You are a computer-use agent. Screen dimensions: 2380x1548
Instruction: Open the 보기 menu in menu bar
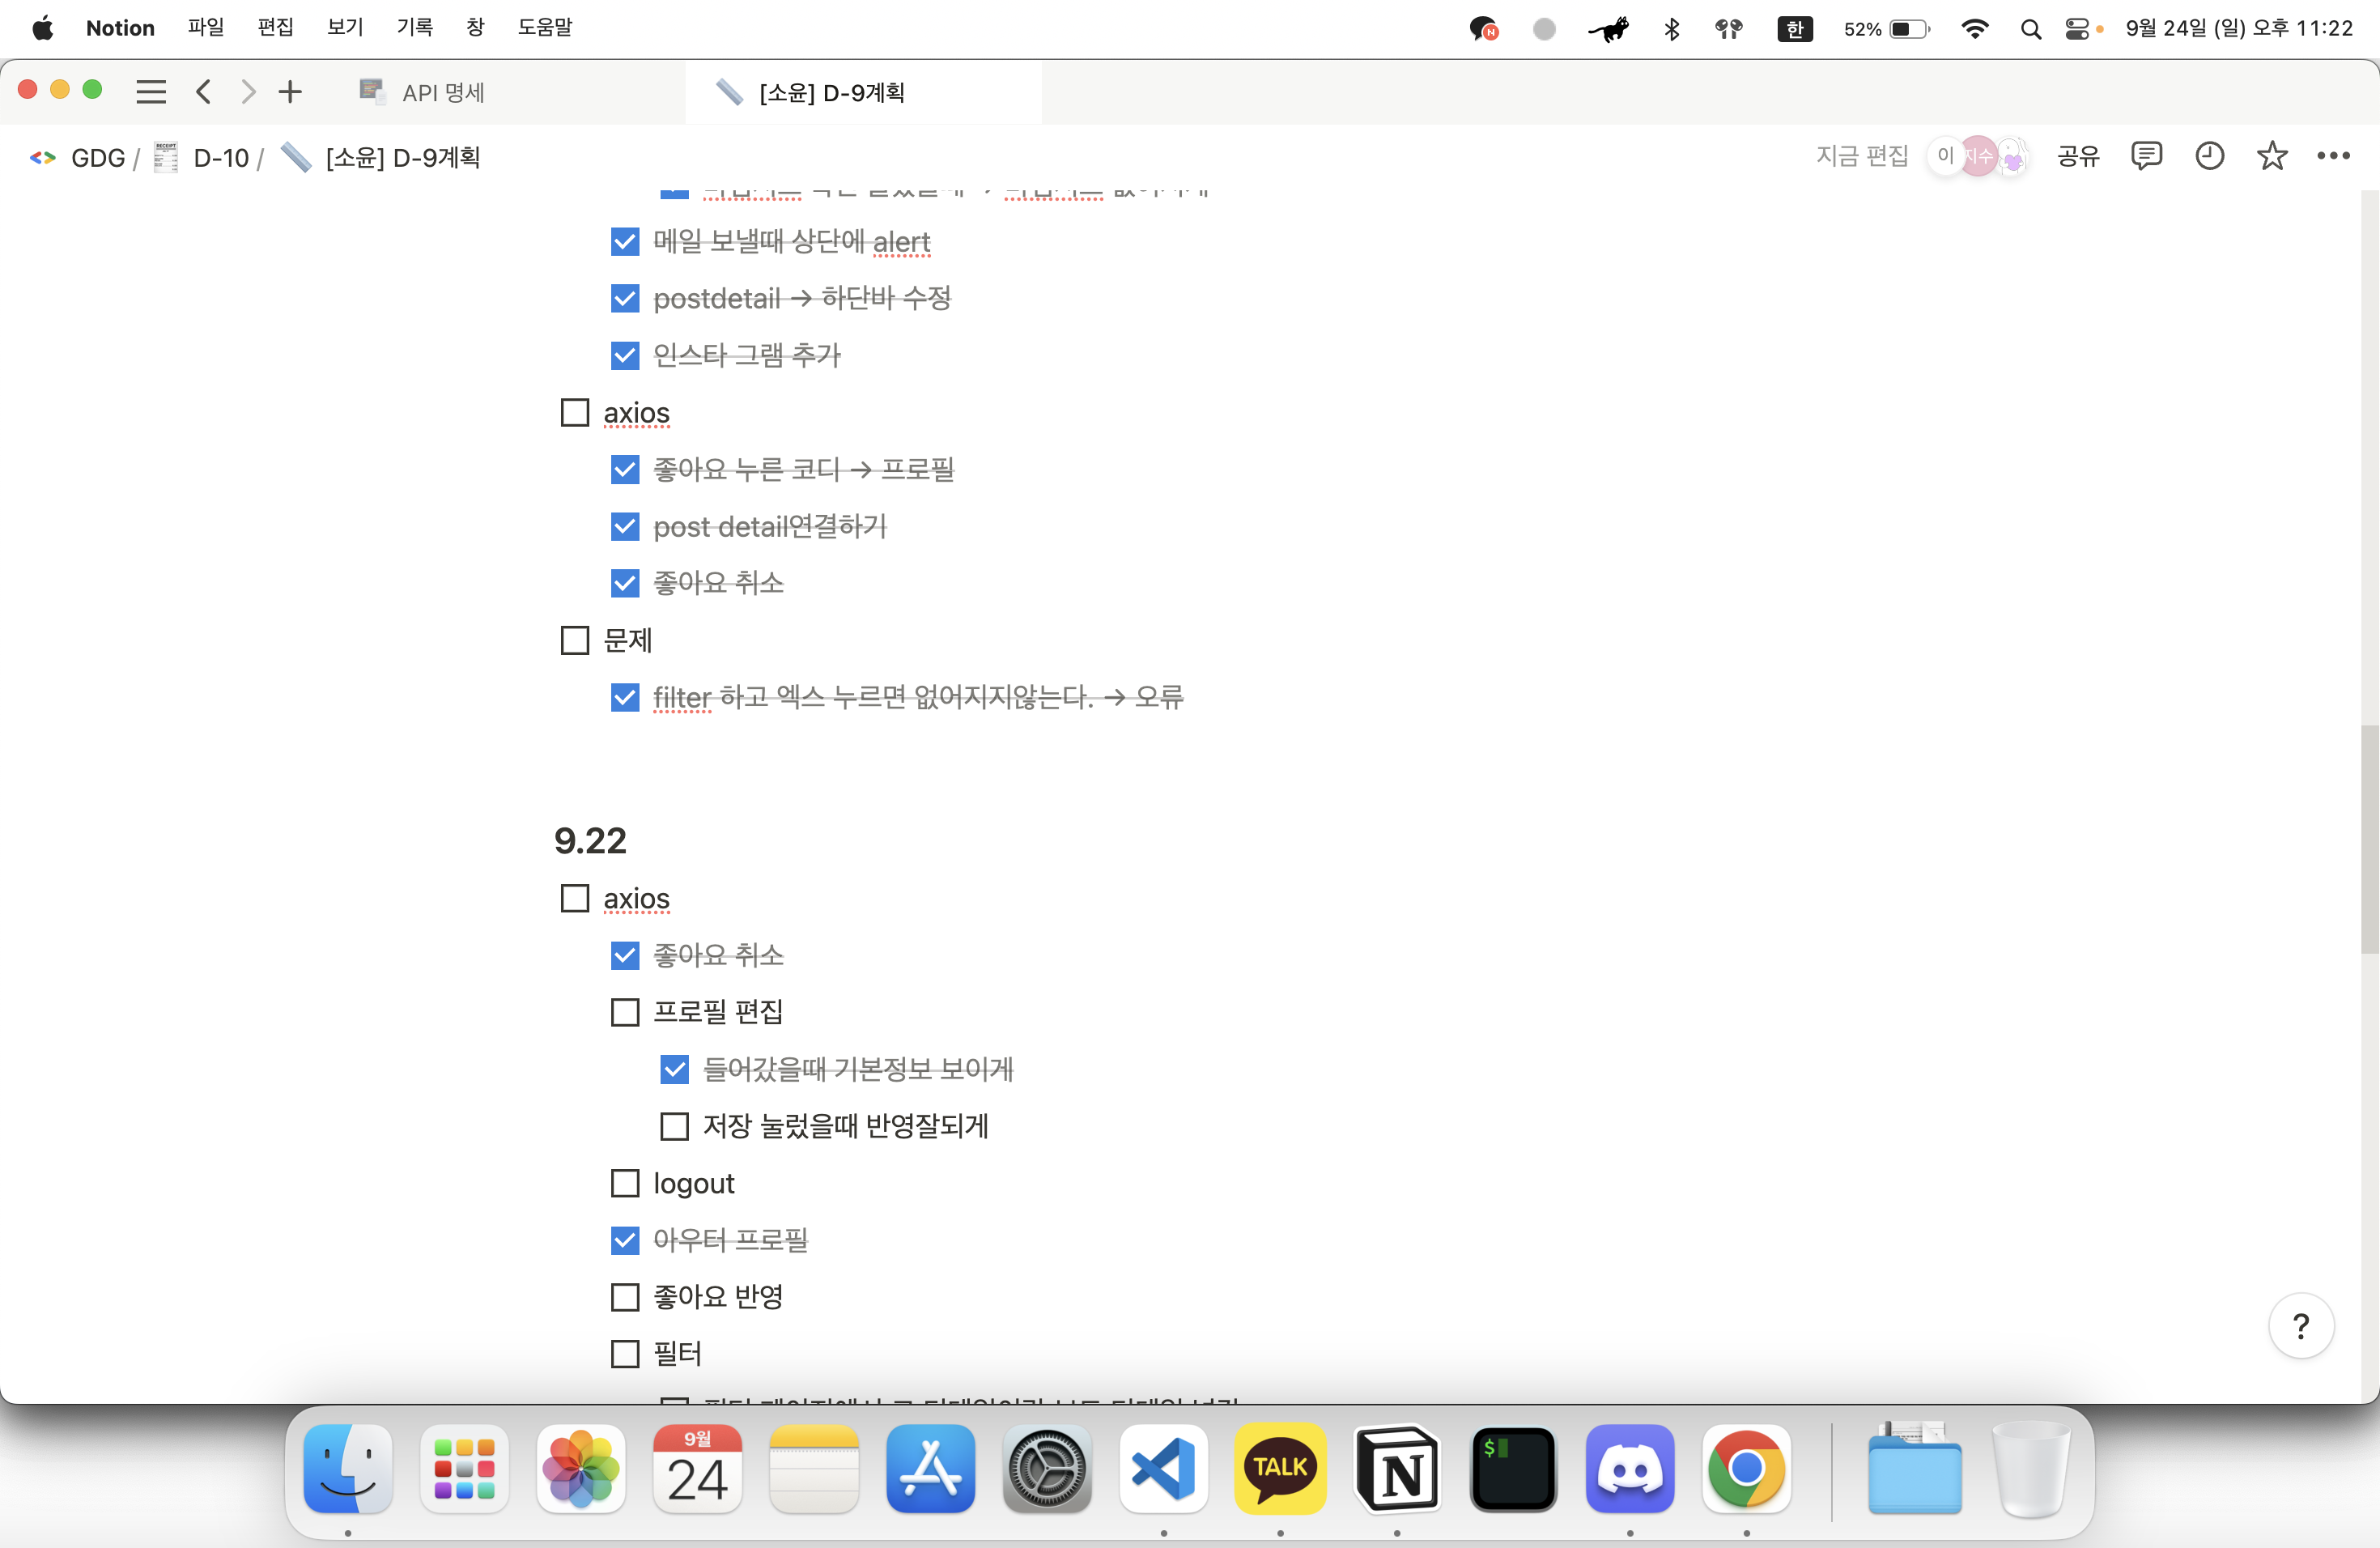pyautogui.click(x=344, y=28)
